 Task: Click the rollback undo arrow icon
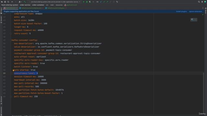(117, 2)
